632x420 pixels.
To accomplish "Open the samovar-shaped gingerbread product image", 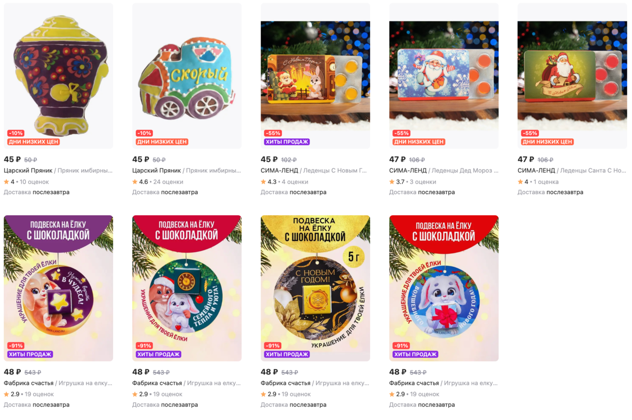I will pyautogui.click(x=58, y=76).
